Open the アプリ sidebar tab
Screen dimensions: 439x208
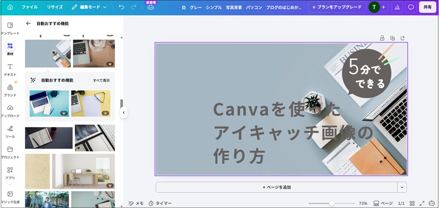[x=10, y=173]
